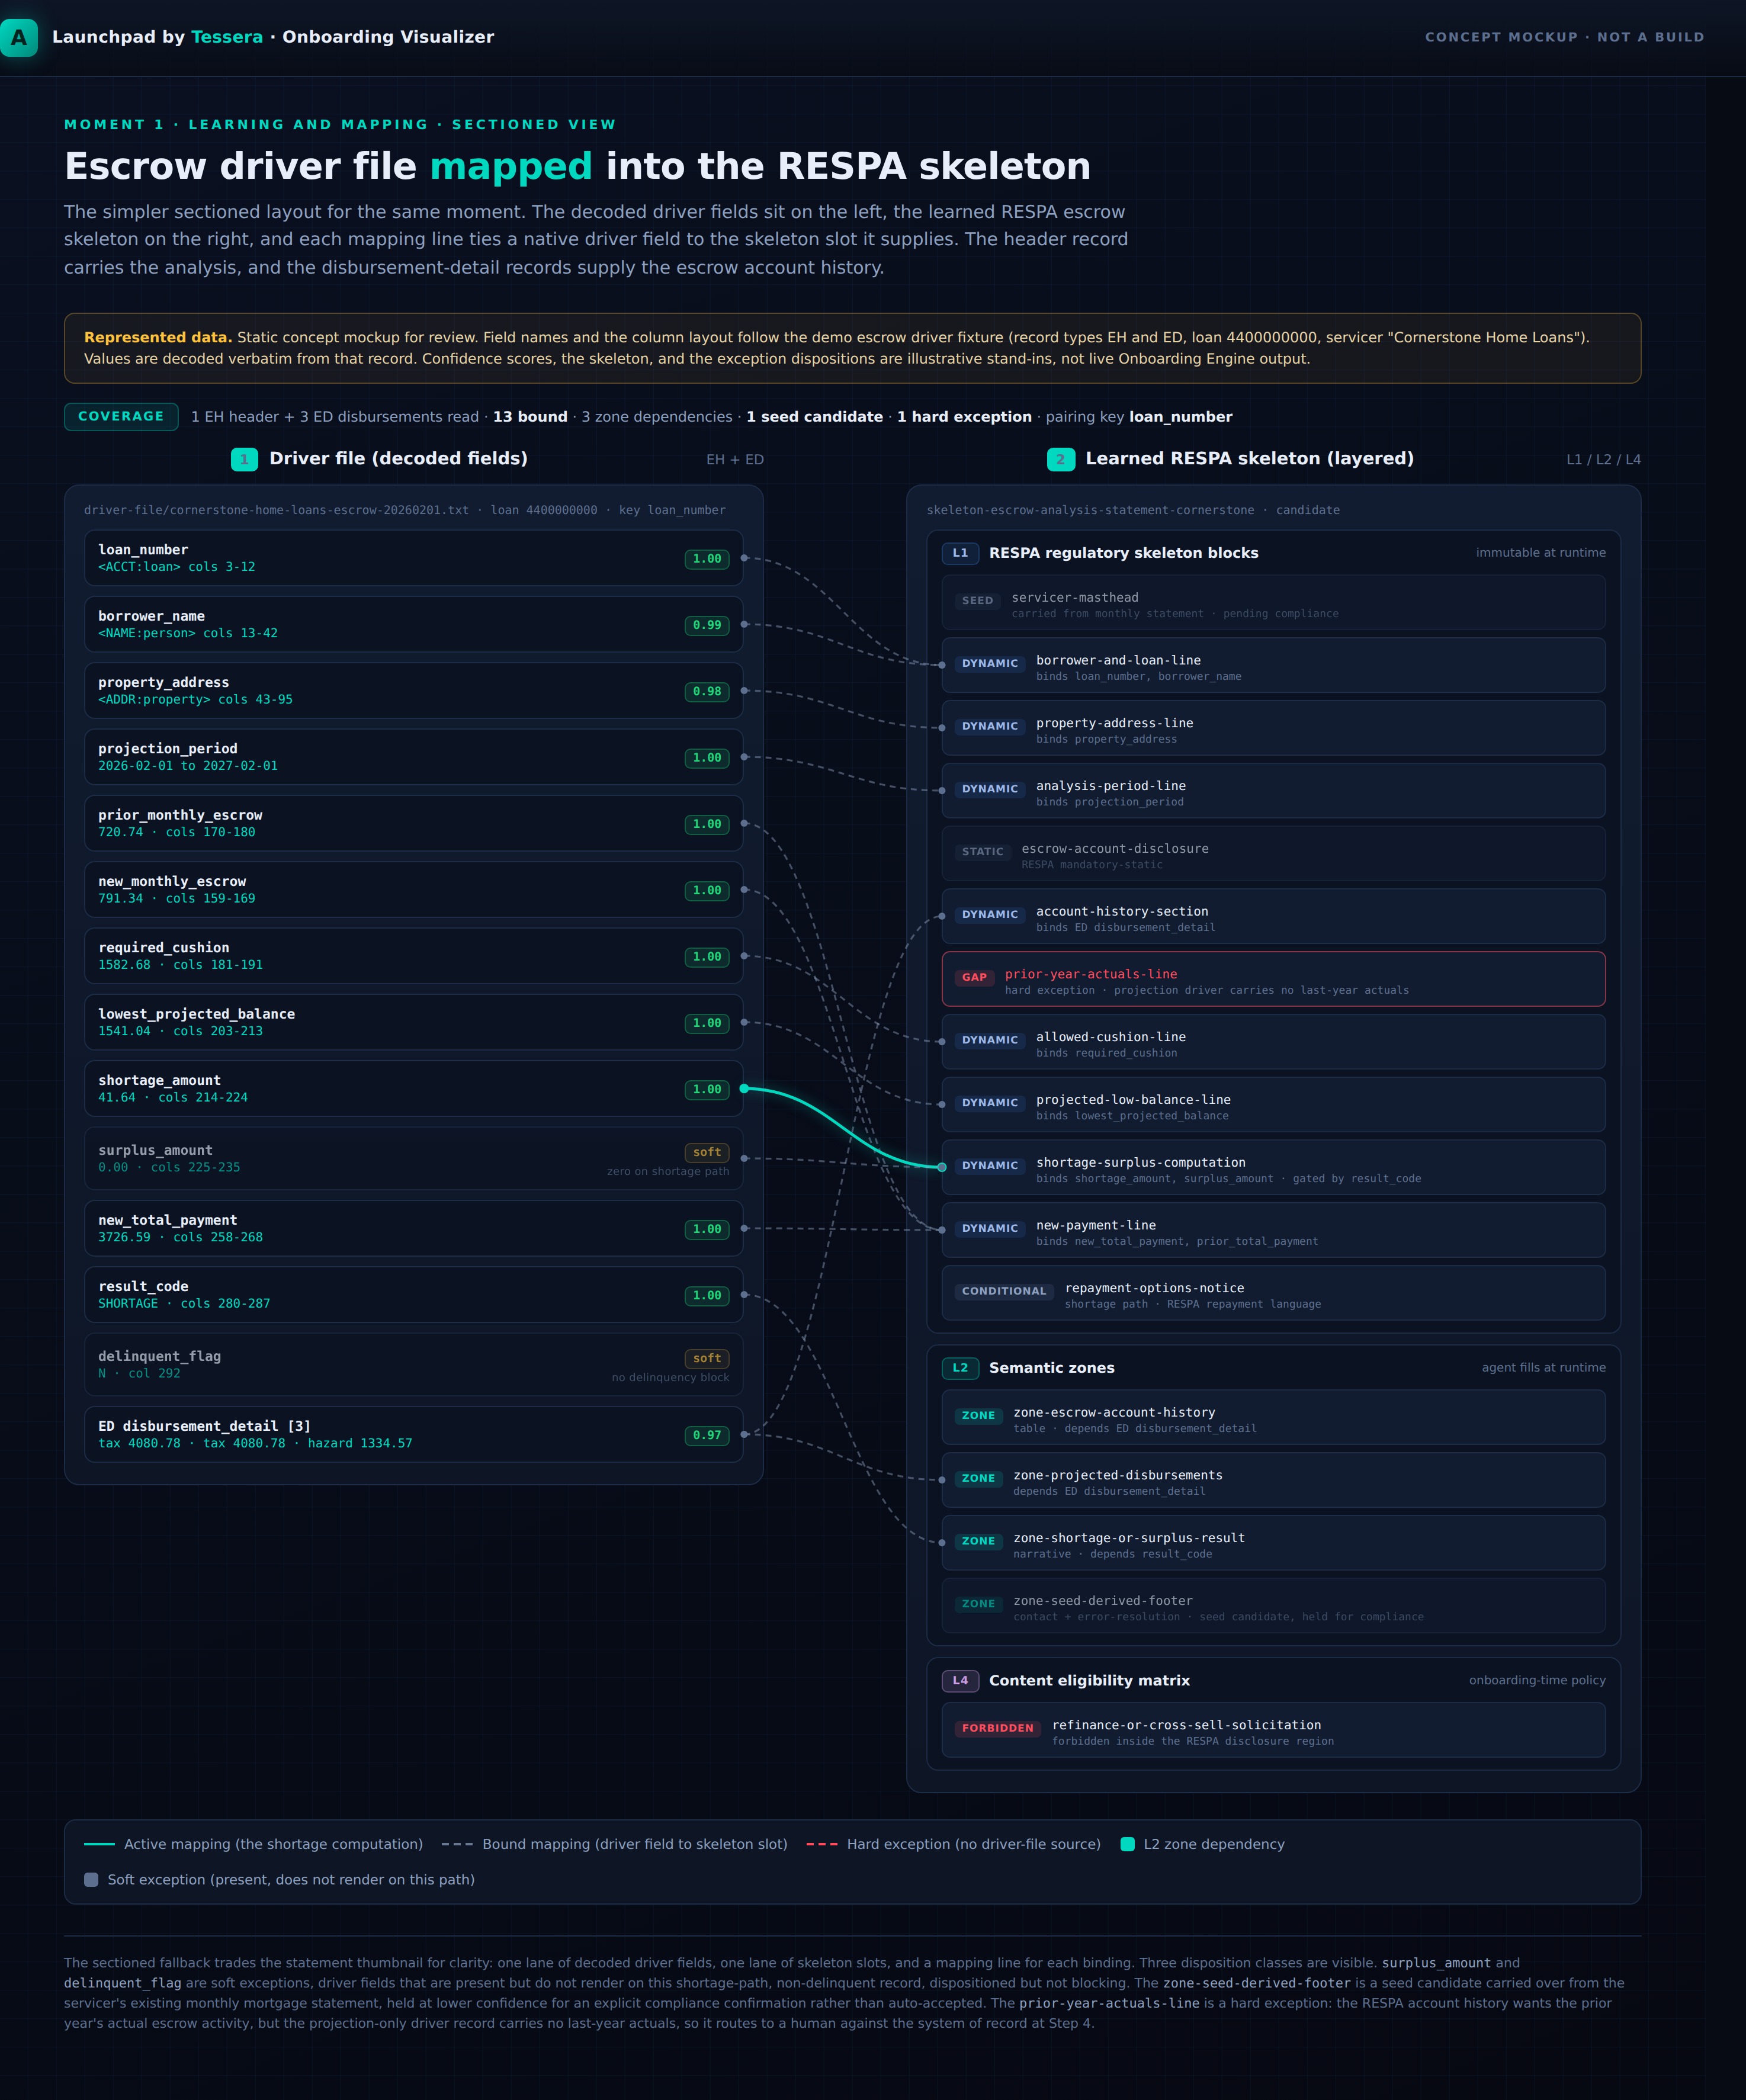Click the 0.97 confidence badge on ED disbursement_detail

pos(707,1435)
